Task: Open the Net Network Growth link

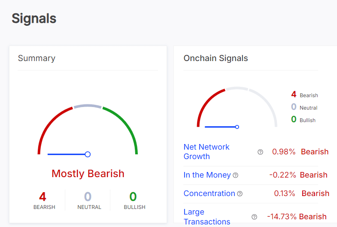Action: (206, 152)
